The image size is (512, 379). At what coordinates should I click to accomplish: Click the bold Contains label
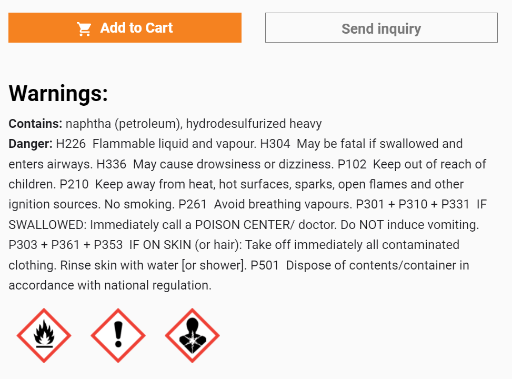[x=35, y=124]
